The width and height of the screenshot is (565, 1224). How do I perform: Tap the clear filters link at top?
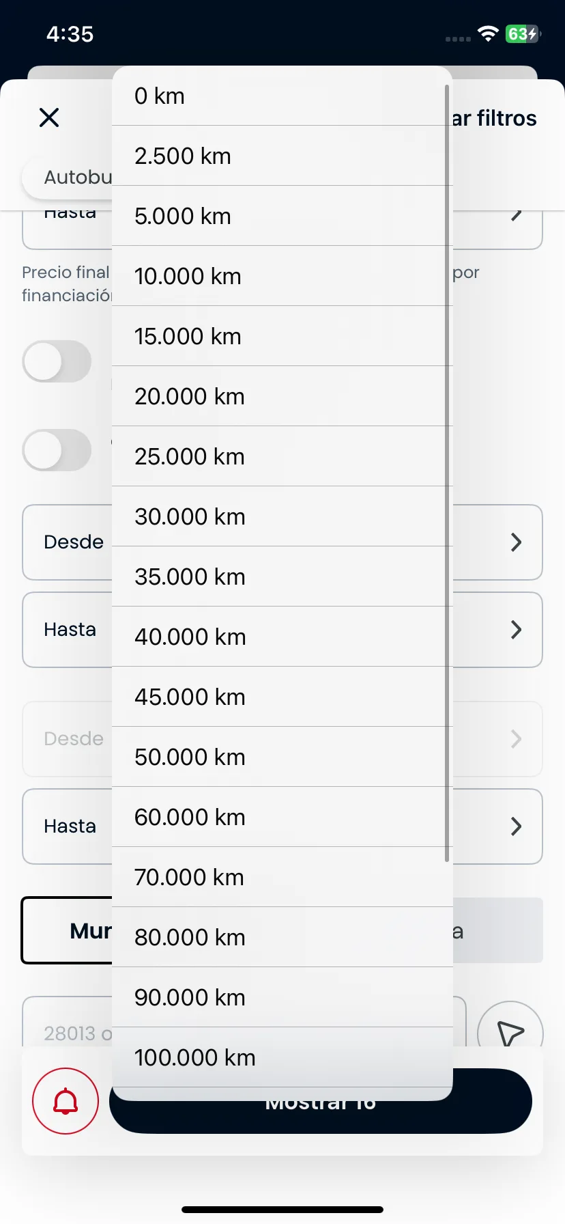(x=495, y=118)
